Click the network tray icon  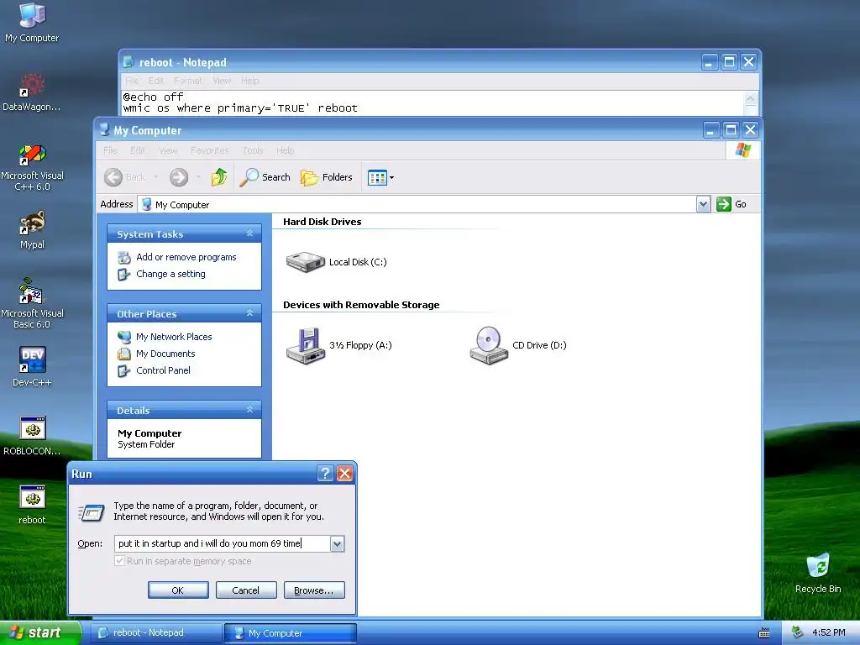pyautogui.click(x=797, y=632)
